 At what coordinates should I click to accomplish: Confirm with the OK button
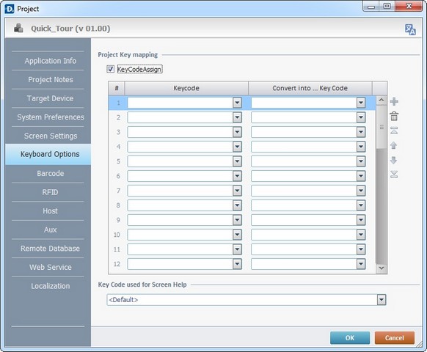(350, 338)
